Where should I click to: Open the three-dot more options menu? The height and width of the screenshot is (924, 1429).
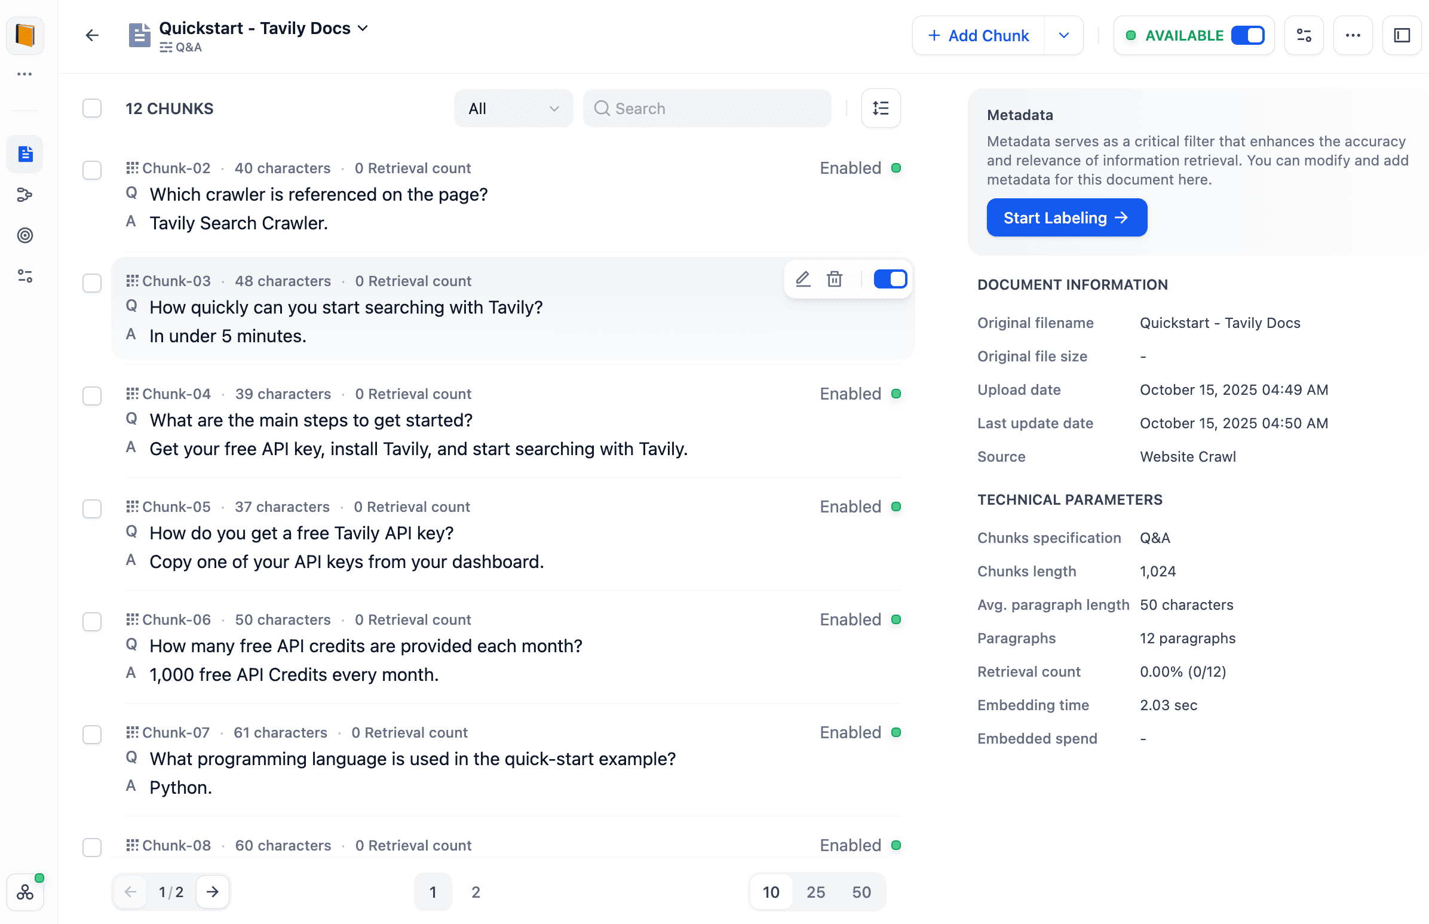[x=1352, y=35]
